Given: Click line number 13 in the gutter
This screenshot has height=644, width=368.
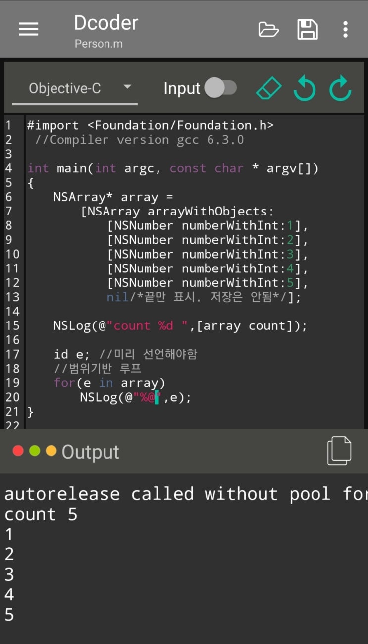Looking at the screenshot, I should click(x=12, y=297).
